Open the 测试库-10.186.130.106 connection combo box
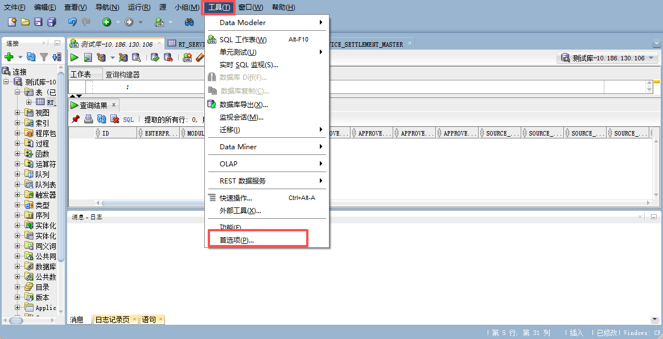Screen dimensions: 663x339 [608, 58]
